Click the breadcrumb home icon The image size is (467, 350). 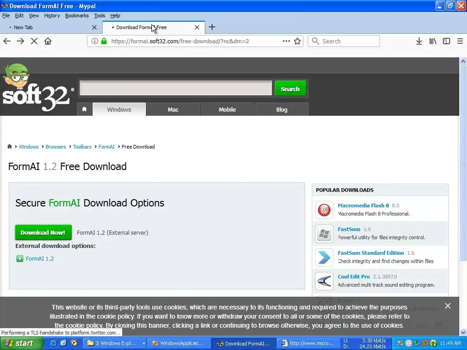tap(10, 146)
